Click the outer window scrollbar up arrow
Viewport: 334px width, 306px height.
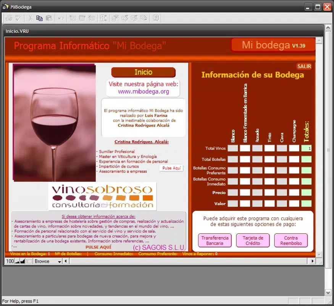(328, 28)
